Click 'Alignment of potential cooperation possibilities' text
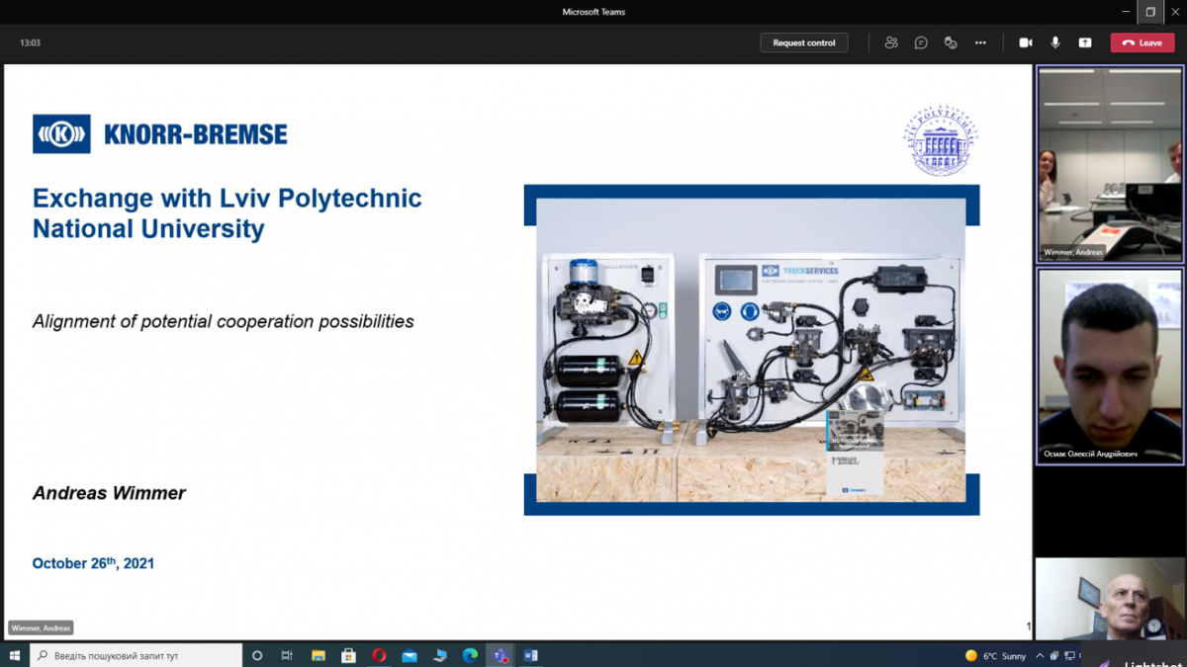Image resolution: width=1187 pixels, height=667 pixels. point(224,321)
